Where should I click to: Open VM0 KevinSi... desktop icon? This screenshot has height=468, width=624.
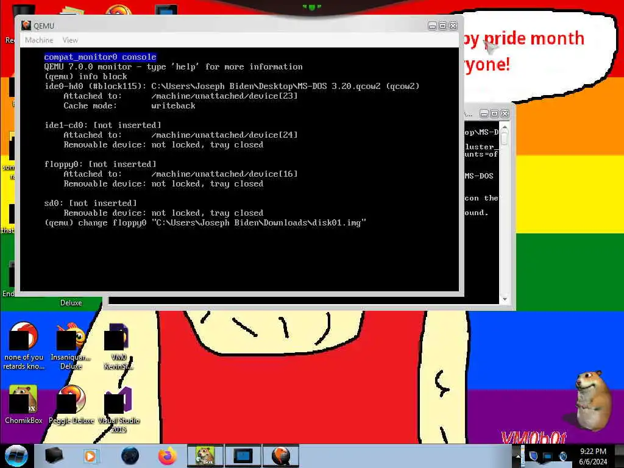coord(118,346)
